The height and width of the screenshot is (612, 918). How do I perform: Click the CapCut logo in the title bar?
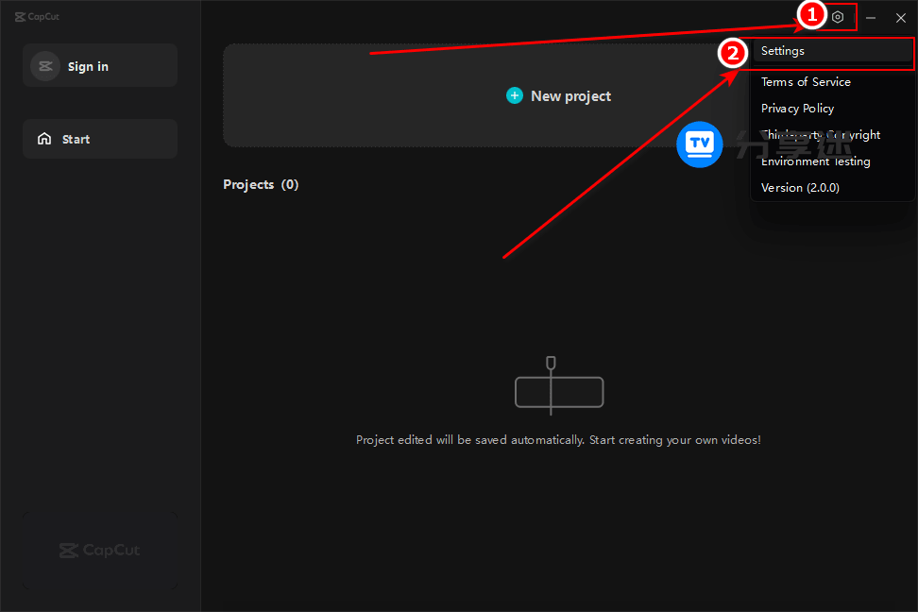pyautogui.click(x=36, y=16)
